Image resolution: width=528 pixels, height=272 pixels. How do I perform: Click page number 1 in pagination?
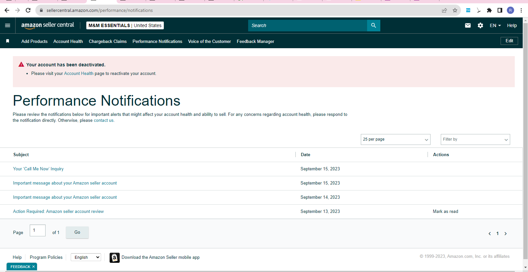[498, 234]
